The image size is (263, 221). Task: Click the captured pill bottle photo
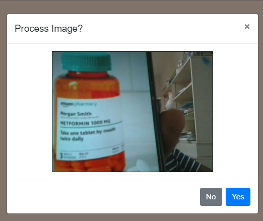(x=133, y=112)
